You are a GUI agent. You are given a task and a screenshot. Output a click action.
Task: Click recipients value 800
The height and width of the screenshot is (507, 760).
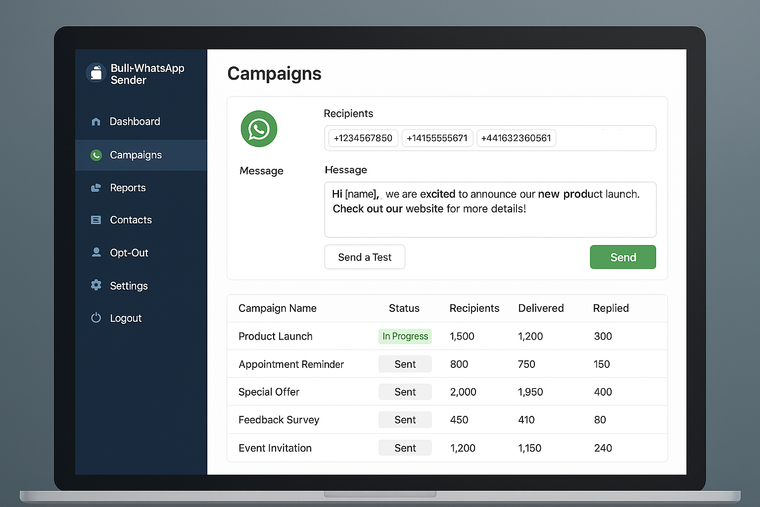459,364
